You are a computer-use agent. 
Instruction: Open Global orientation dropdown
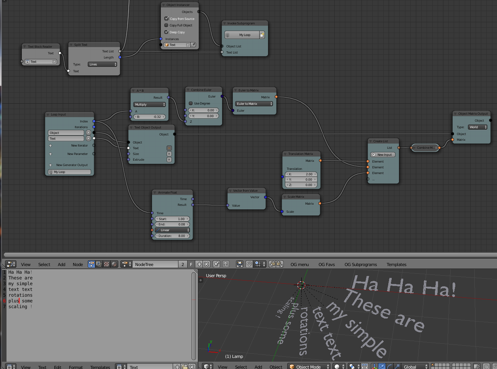(x=415, y=366)
